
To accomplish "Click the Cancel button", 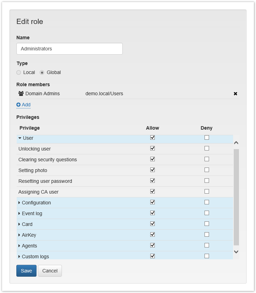I will click(x=50, y=271).
